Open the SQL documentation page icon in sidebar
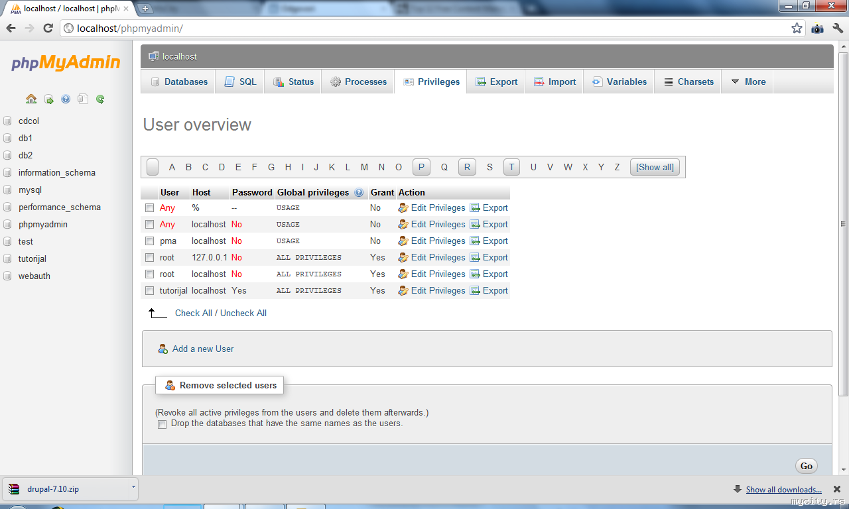 pyautogui.click(x=82, y=99)
